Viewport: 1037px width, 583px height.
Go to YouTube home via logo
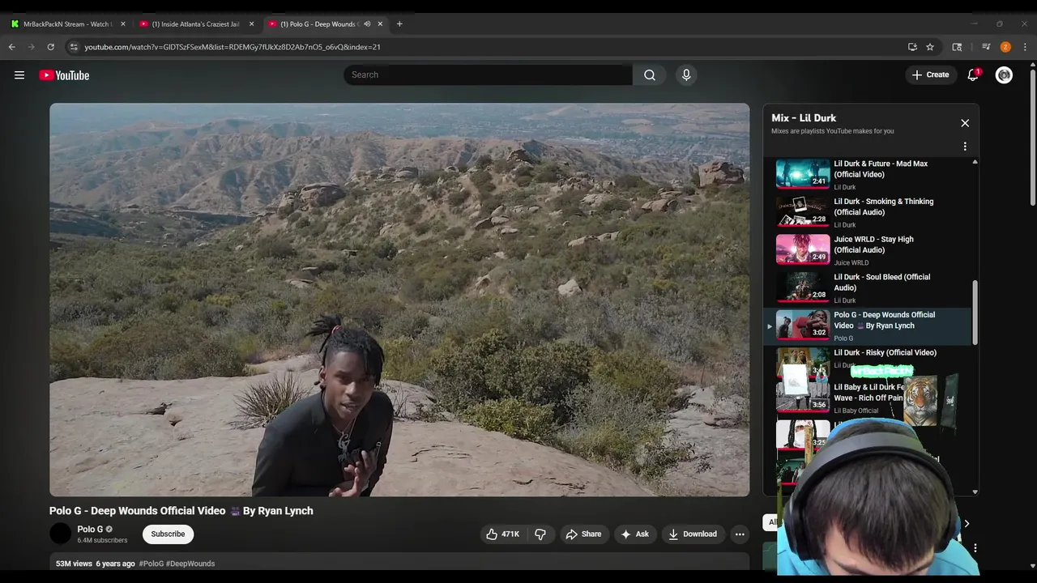coord(64,75)
